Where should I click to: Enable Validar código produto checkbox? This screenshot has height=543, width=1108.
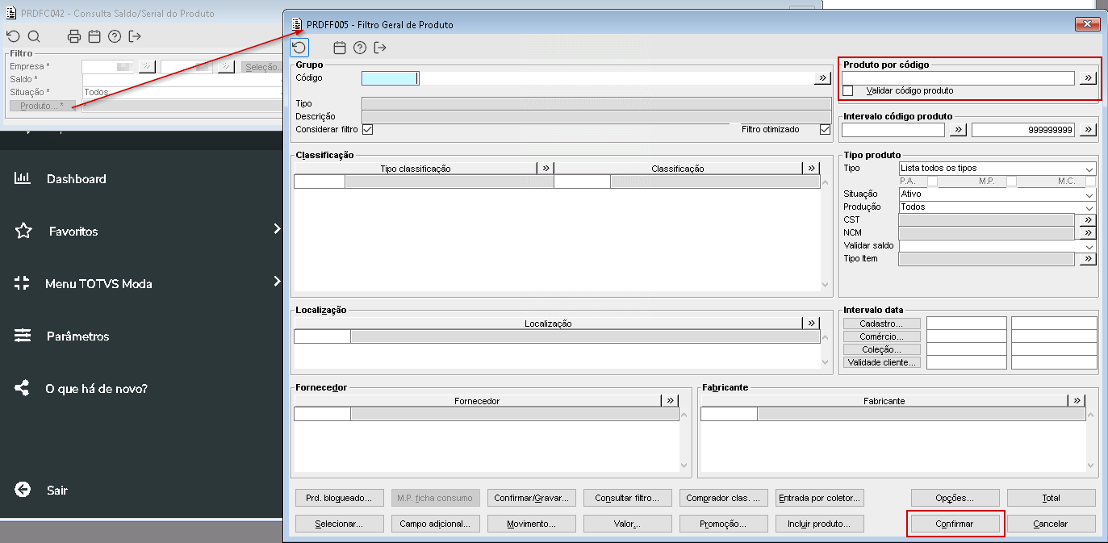pos(847,91)
